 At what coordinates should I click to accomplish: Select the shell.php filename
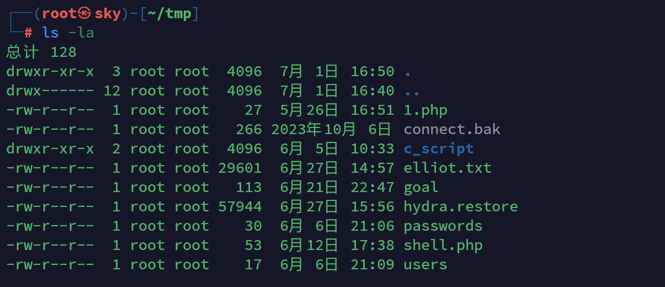pos(443,246)
